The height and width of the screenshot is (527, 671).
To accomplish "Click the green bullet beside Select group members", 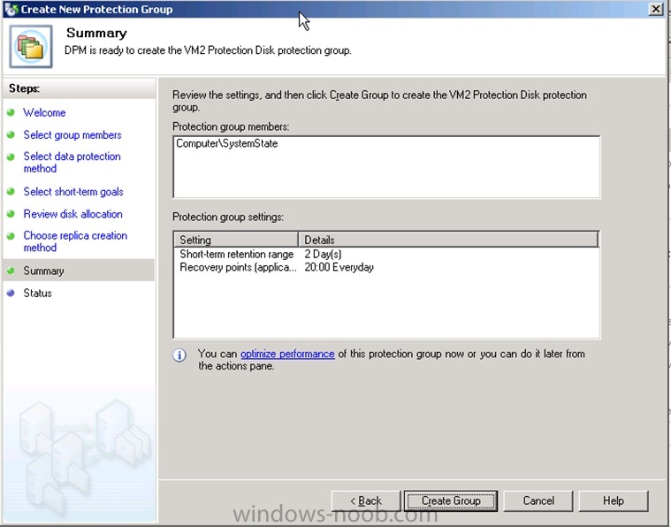I will point(11,135).
